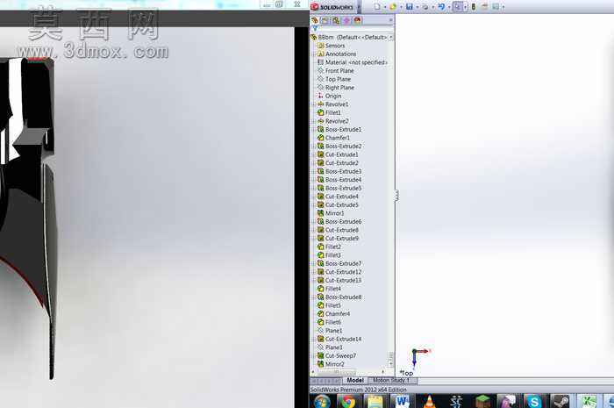Image resolution: width=614 pixels, height=408 pixels.
Task: Click the panel splitter handle beside the tree
Action: (396, 195)
